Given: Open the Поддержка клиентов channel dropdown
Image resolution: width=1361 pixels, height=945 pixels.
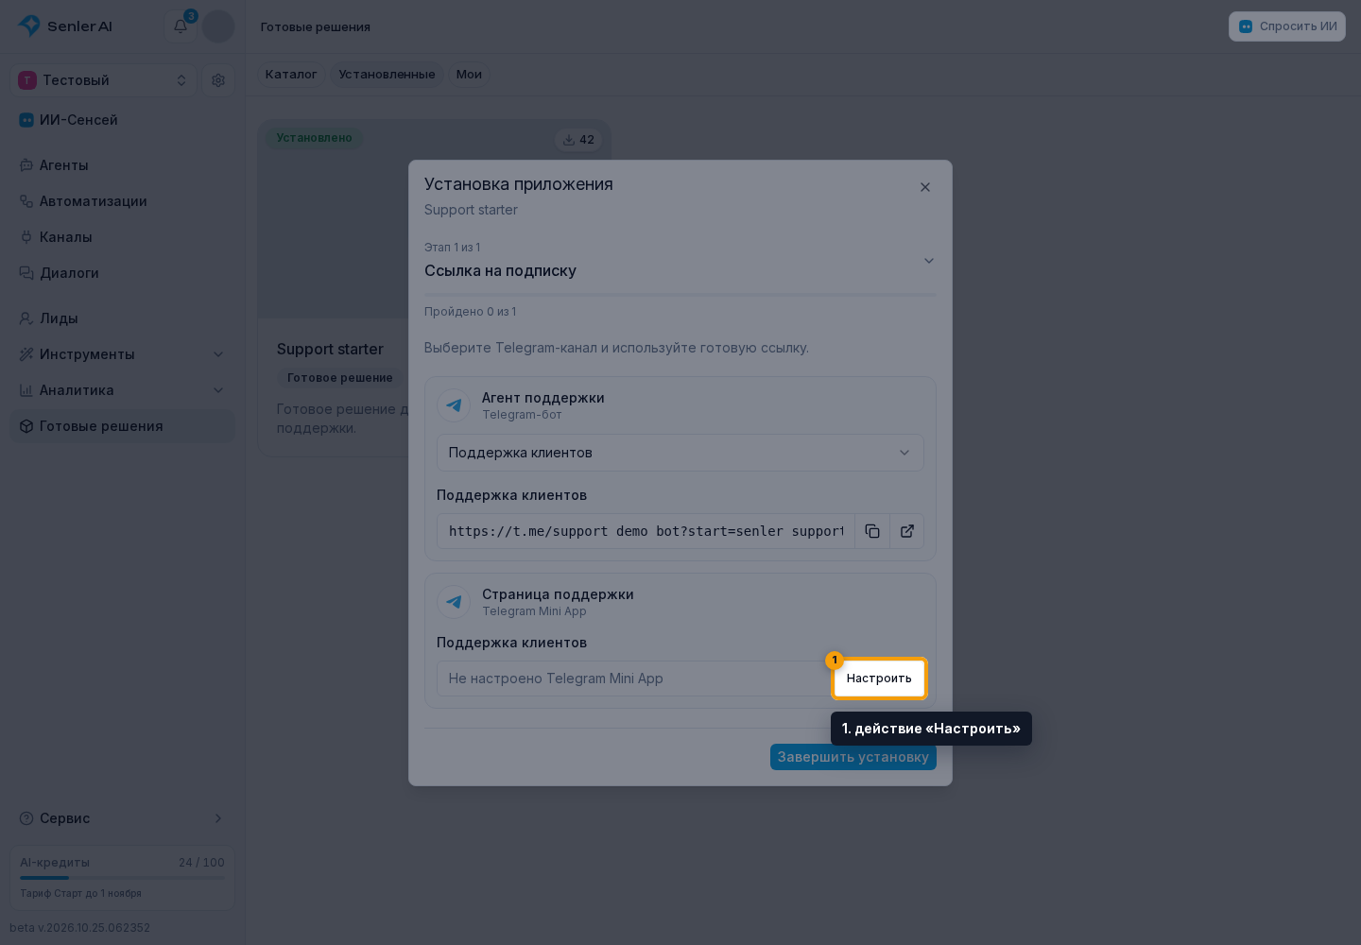Looking at the screenshot, I should pyautogui.click(x=680, y=453).
